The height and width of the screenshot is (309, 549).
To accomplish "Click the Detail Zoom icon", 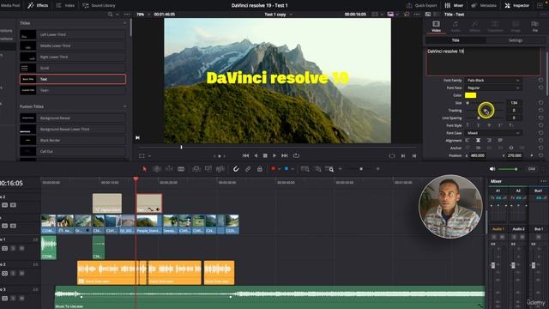I will point(318,169).
